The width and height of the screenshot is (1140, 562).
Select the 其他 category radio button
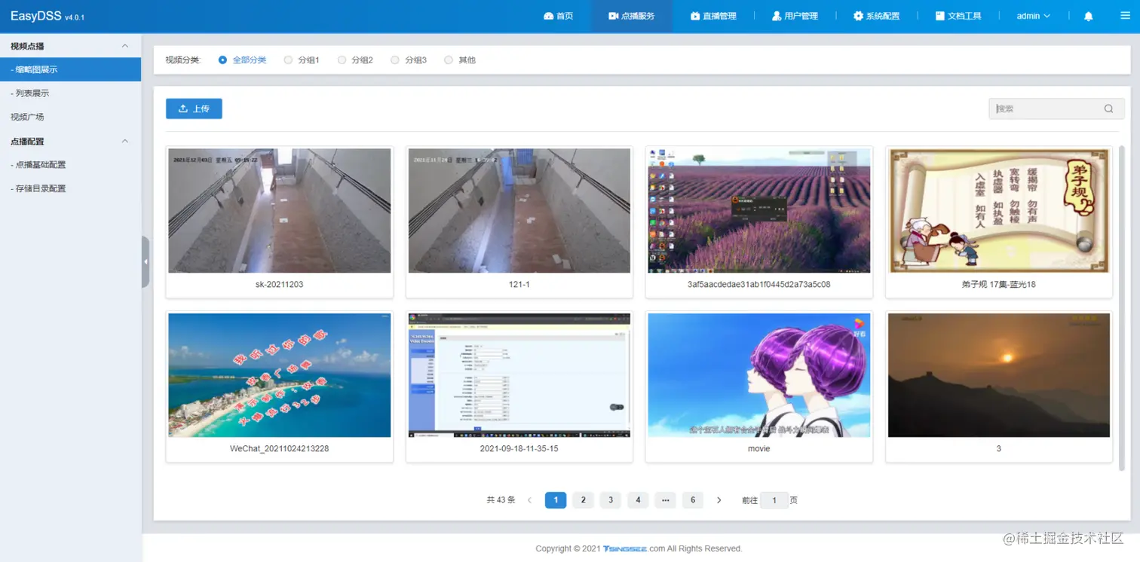449,60
